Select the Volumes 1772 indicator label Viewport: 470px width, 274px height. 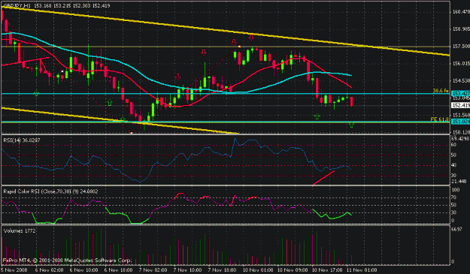tap(20, 231)
